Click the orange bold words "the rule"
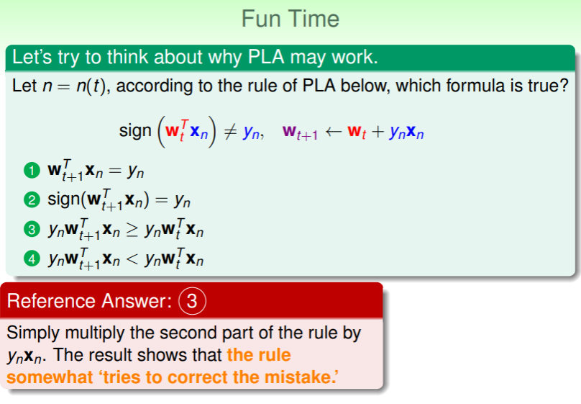Screen dimensions: 581x404 (x=258, y=355)
